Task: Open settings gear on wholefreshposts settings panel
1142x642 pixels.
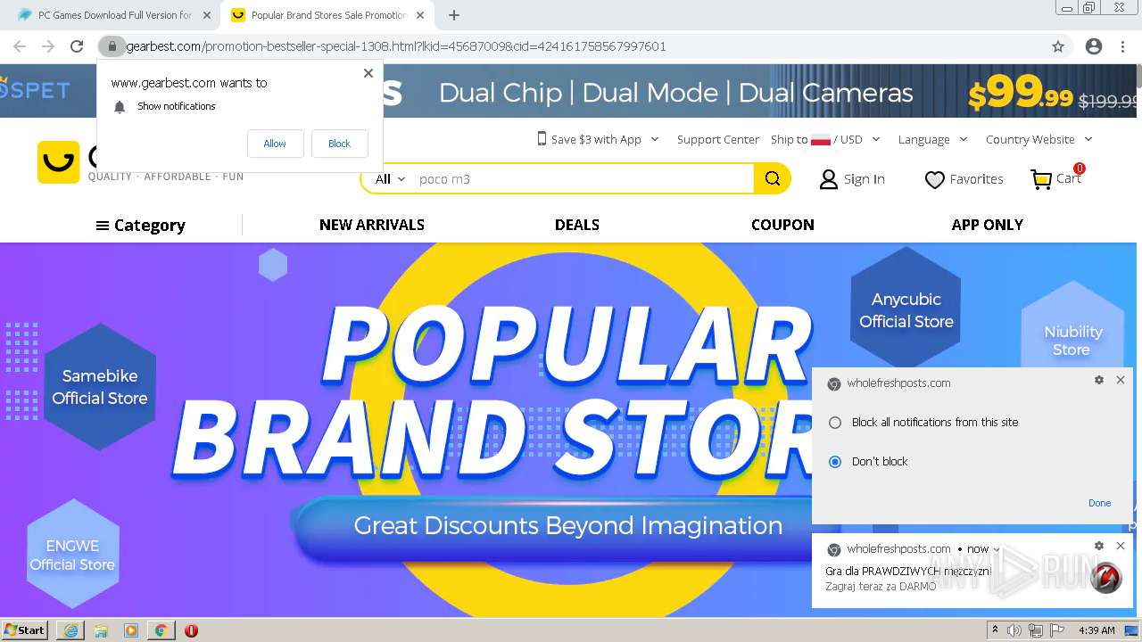Action: (1099, 380)
